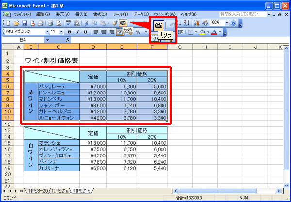Click the Drawing toolbar icon

pyautogui.click(x=205, y=23)
